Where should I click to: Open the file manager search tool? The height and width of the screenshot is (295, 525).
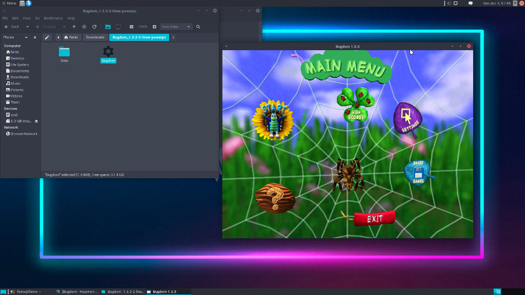pos(198,27)
